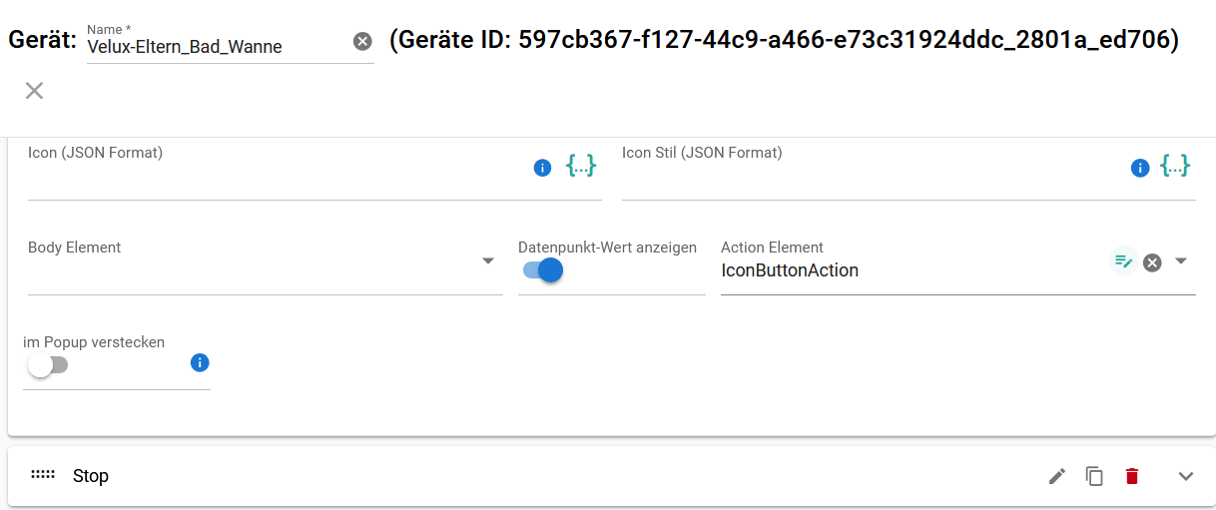The width and height of the screenshot is (1216, 510).
Task: Clear the device Name field
Action: [362, 41]
